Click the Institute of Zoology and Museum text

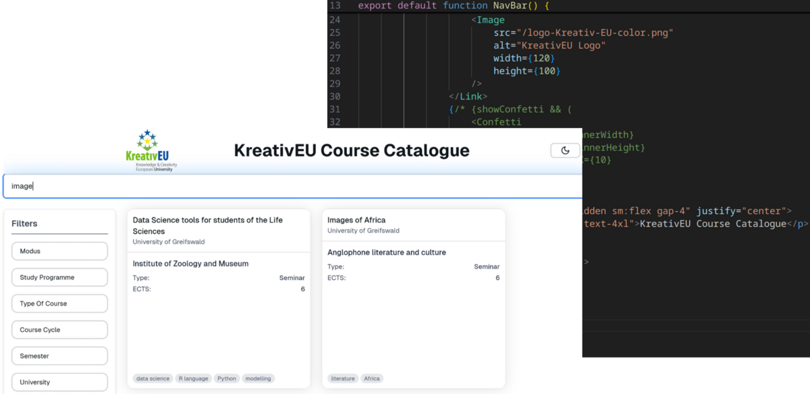coord(190,264)
